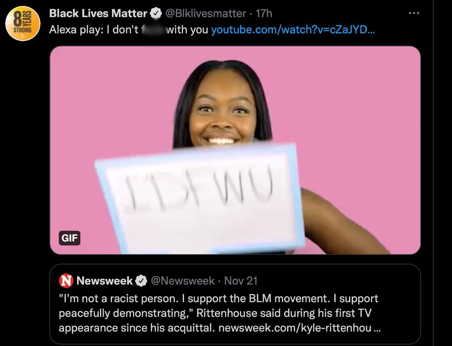Open the youtube.com/watch link
Screen dimensions: 452x346
[x=293, y=29]
